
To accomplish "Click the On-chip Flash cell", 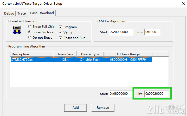I will click(x=90, y=60).
